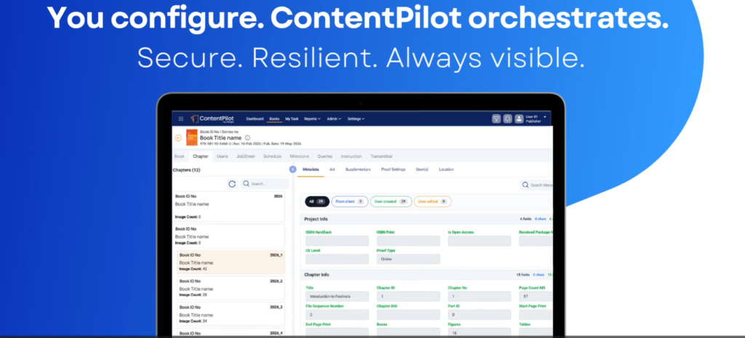Click the ISBN HardBack field
The width and height of the screenshot is (745, 338).
pos(338,241)
